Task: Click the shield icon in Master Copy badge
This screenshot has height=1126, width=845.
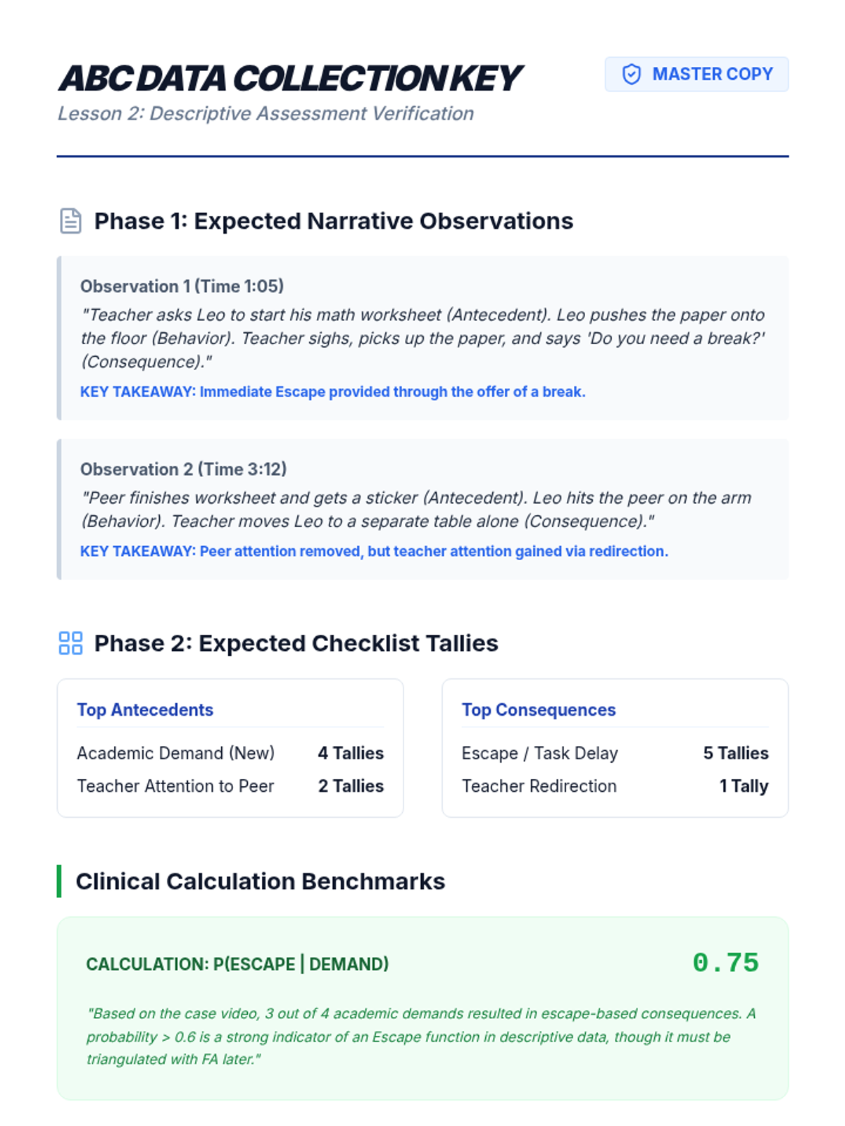Action: (632, 75)
